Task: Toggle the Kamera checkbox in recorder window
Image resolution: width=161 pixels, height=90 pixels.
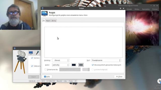Action: tap(32, 58)
